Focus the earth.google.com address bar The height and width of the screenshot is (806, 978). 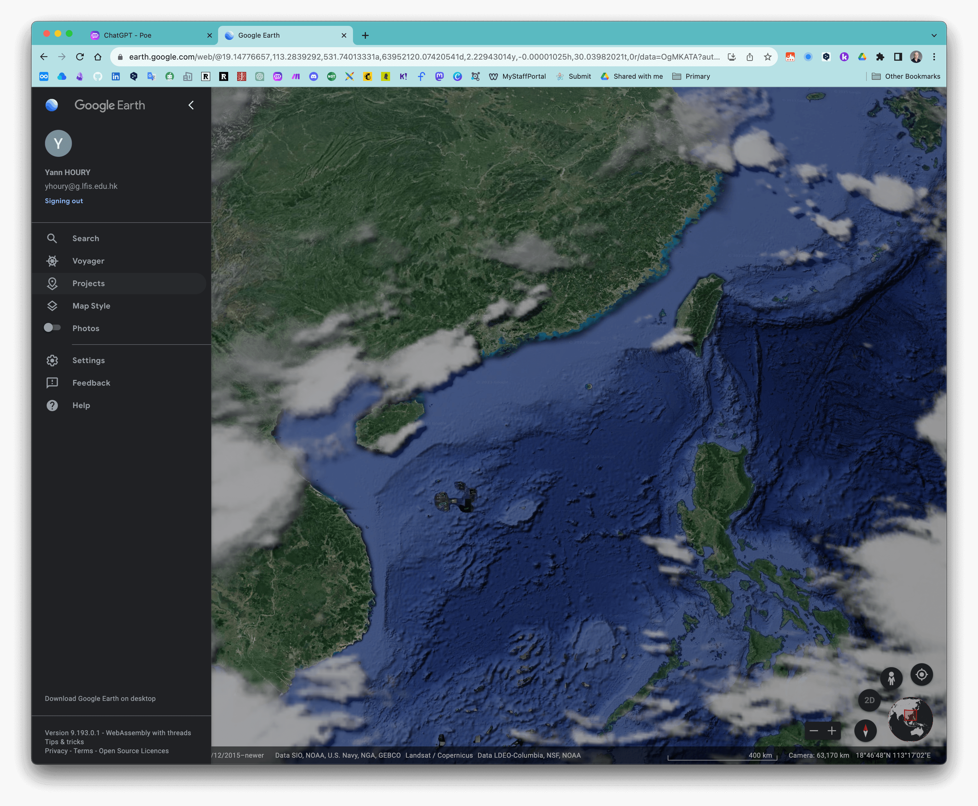[x=424, y=57]
